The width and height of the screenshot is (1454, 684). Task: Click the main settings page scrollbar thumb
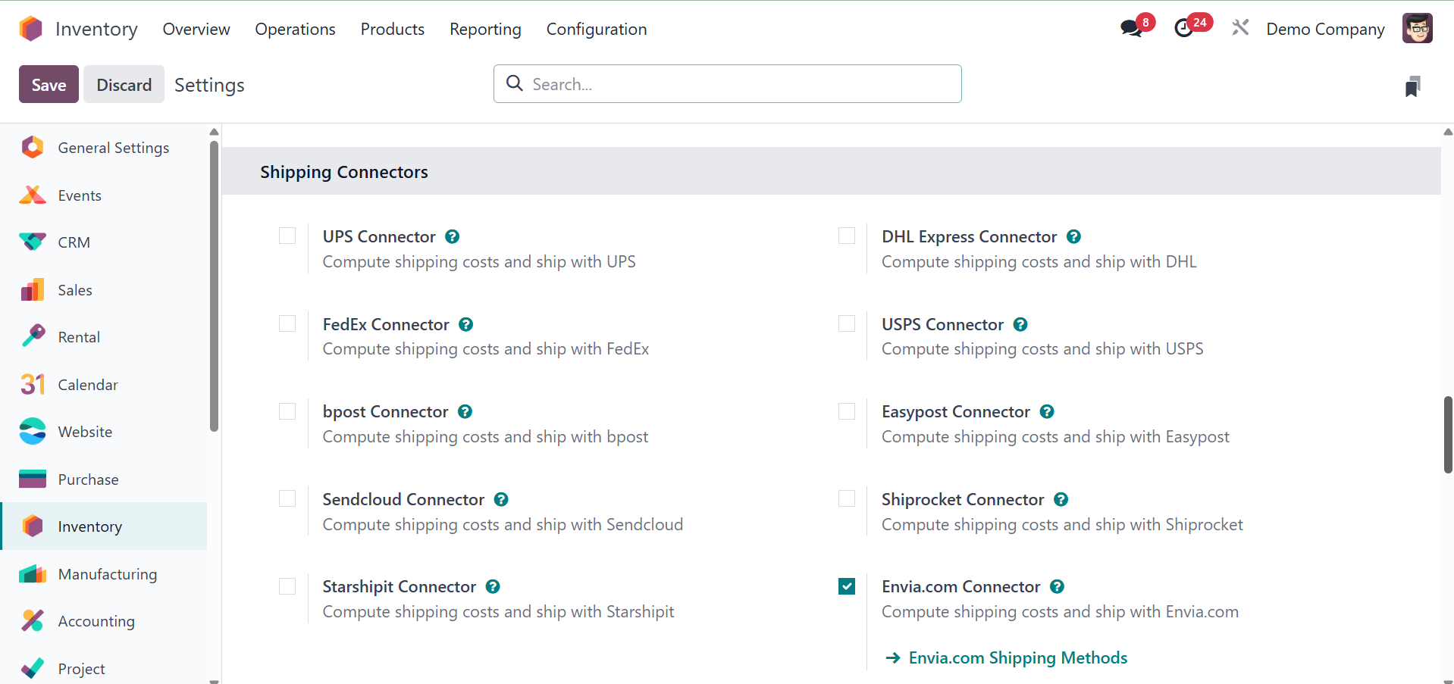pyautogui.click(x=1448, y=435)
